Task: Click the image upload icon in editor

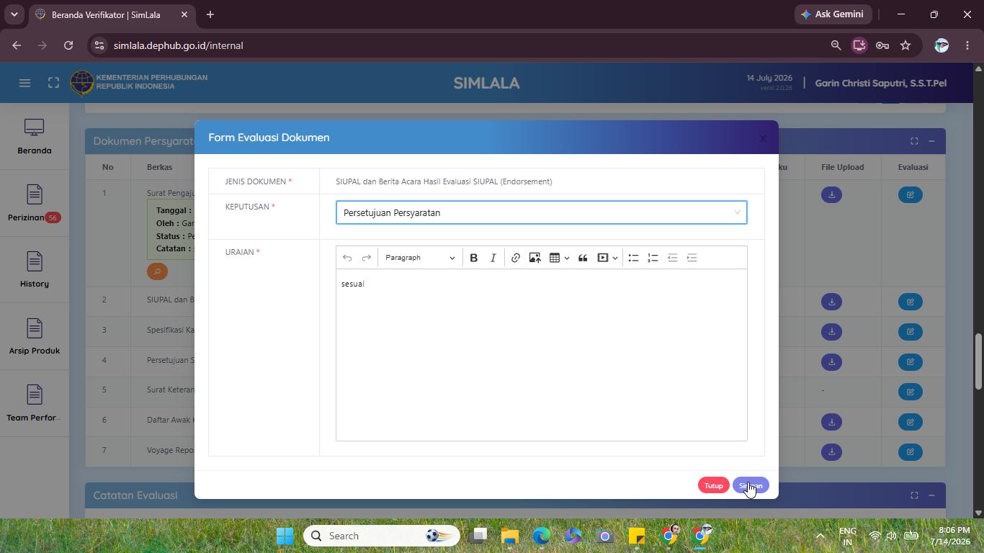Action: coord(535,258)
